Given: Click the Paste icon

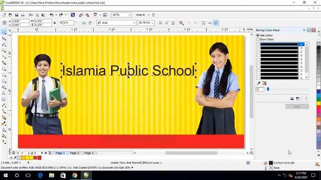Looking at the screenshot, I should point(43,15).
